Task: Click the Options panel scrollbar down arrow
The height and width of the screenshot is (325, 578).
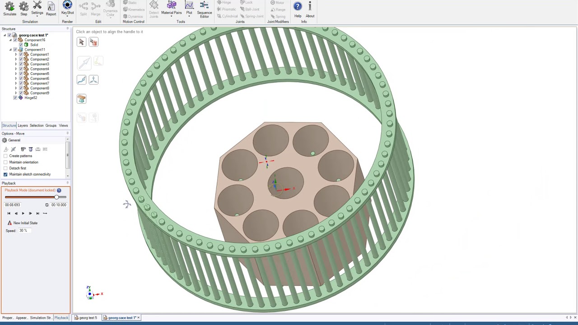Action: [x=68, y=176]
